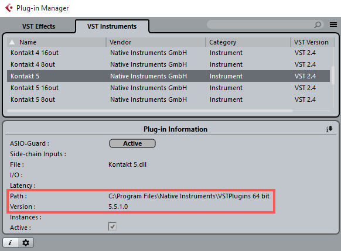This screenshot has height=251, width=341.
Task: Click the search magnifier icon
Action: coord(318,25)
